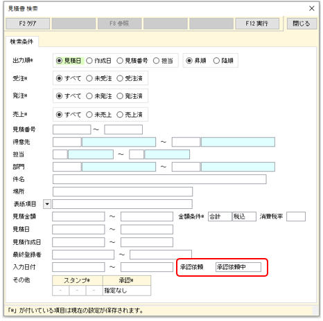The image size is (323, 321).
Task: Click the 見積作成日 start date field
Action: [x=78, y=243]
